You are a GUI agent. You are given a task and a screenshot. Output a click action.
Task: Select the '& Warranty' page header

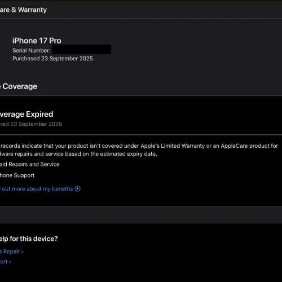23,10
